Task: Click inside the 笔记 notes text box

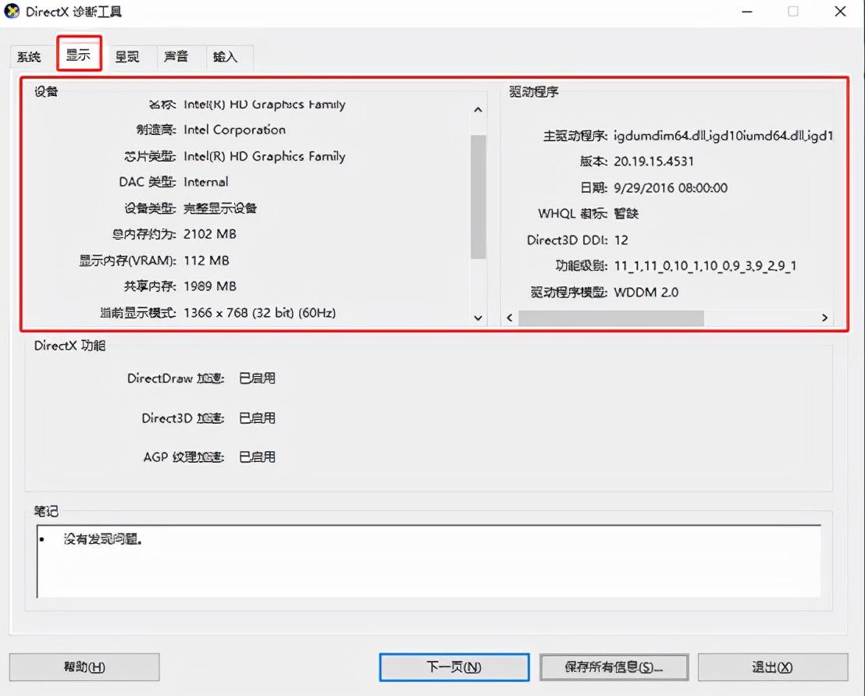Action: coord(429,561)
